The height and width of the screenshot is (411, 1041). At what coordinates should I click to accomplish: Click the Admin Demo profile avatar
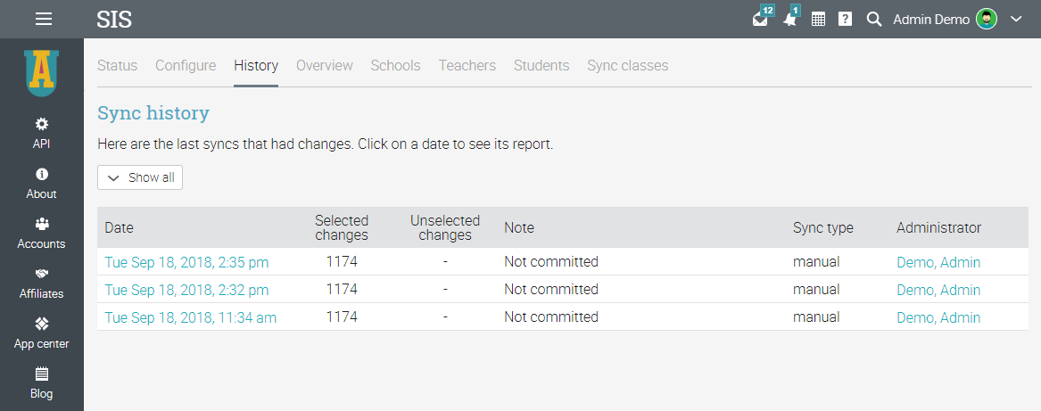pos(987,19)
